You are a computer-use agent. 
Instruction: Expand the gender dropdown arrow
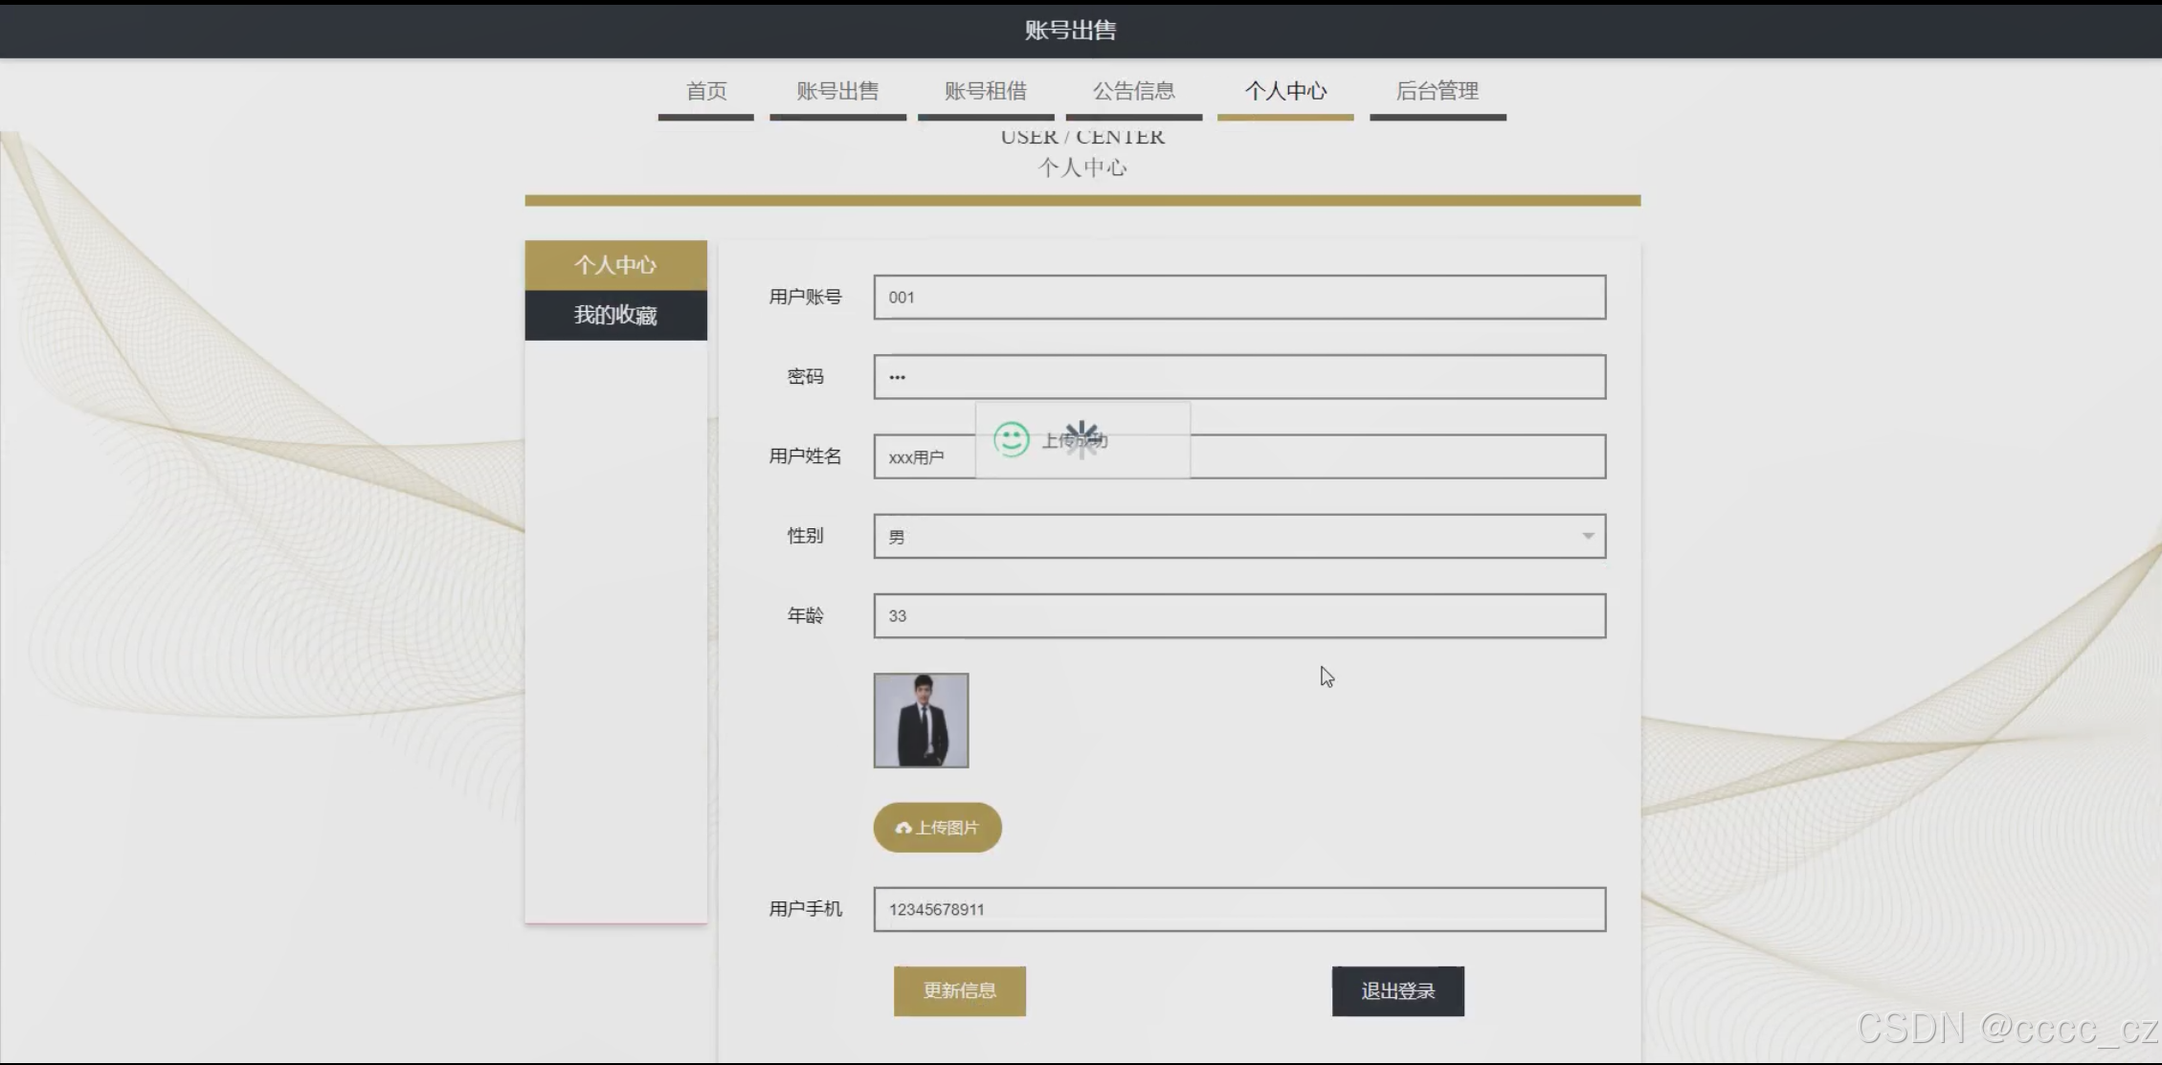(x=1587, y=536)
